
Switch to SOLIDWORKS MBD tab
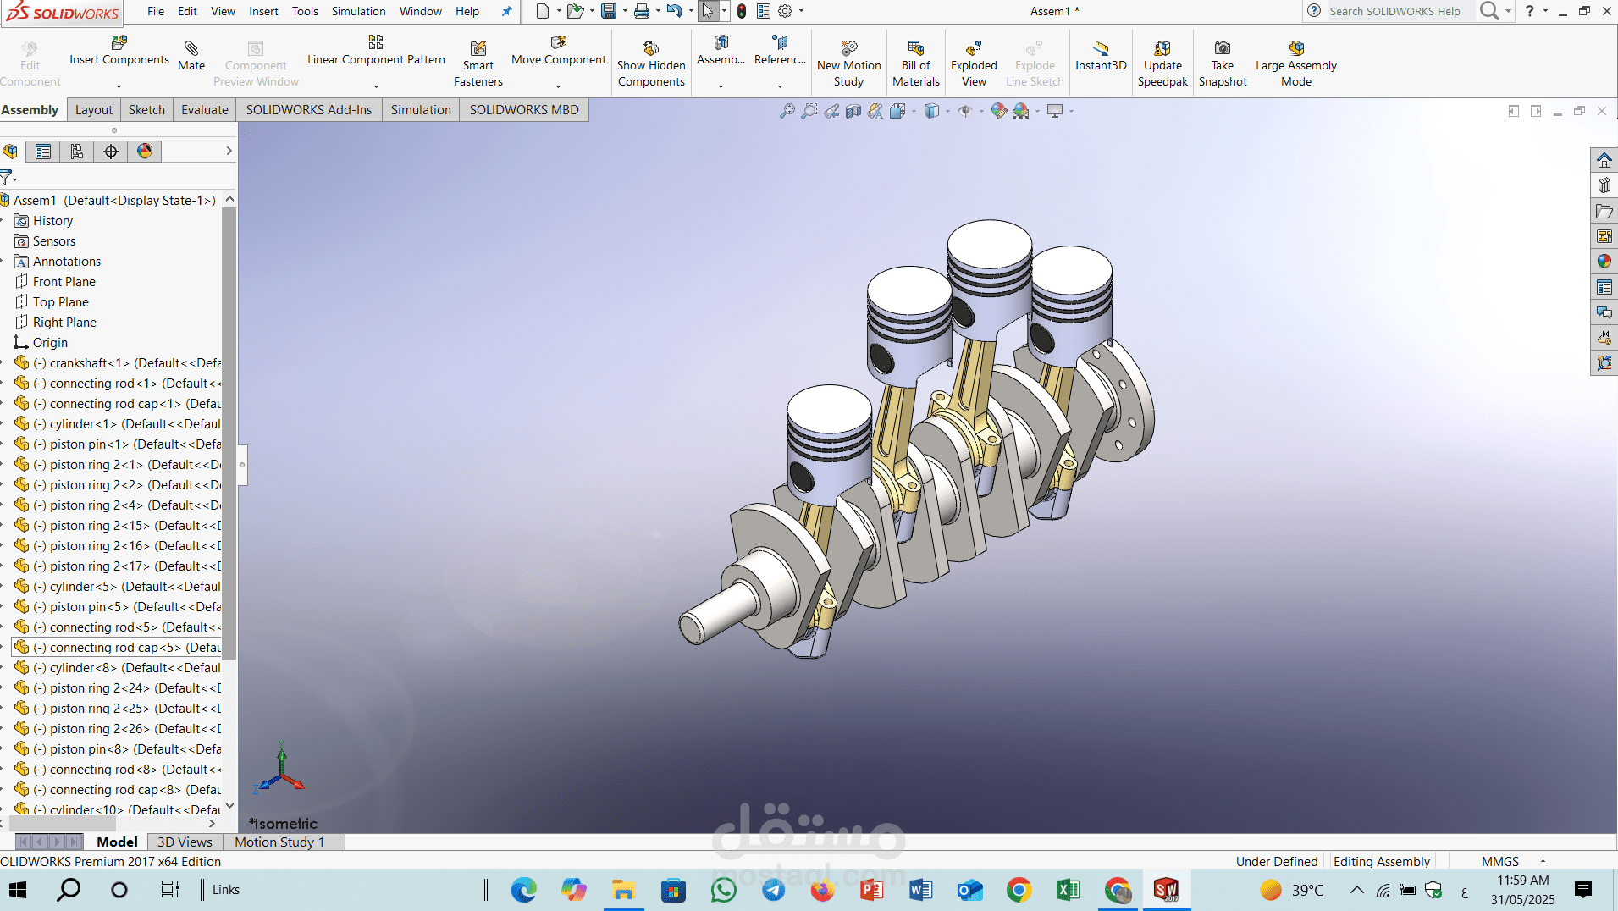524,110
